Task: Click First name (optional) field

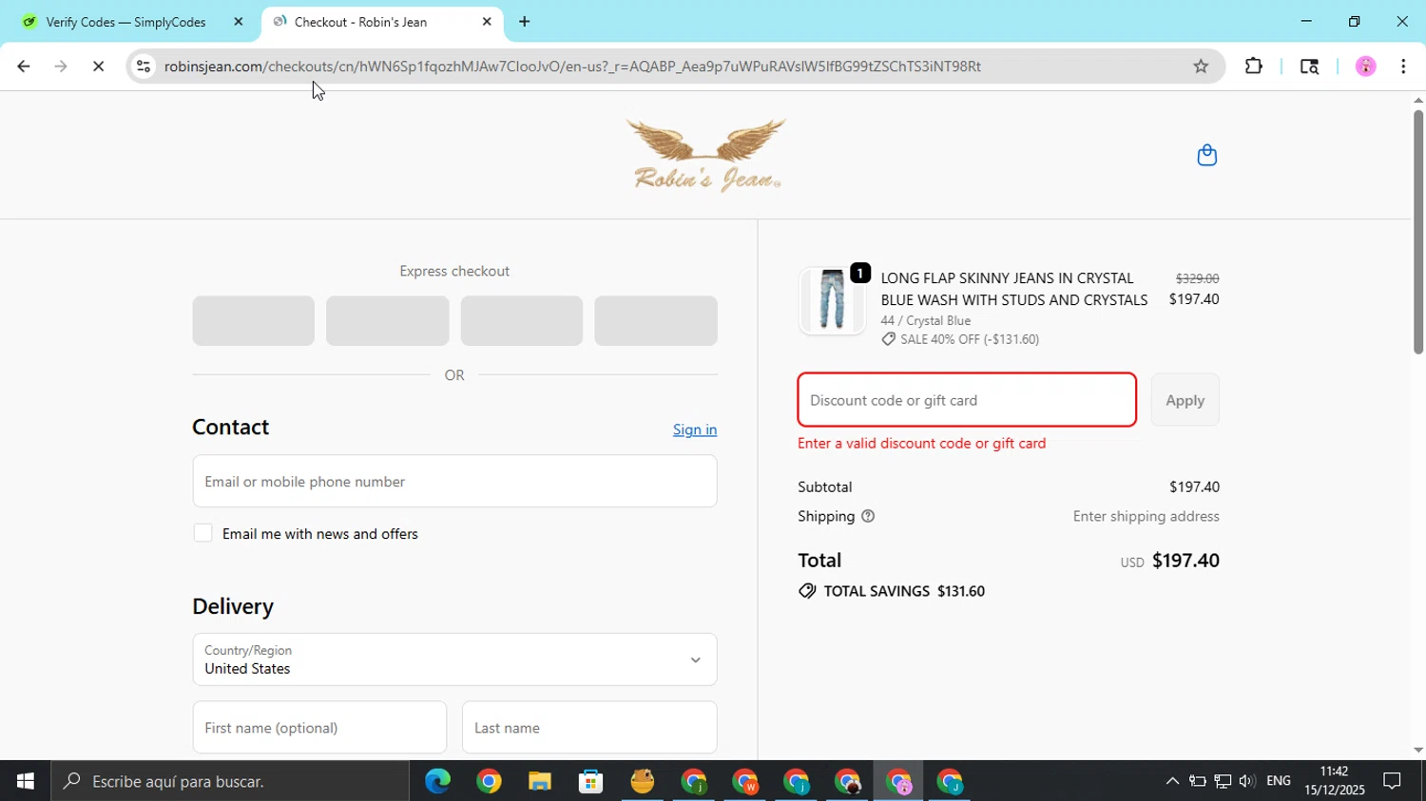Action: click(x=319, y=728)
